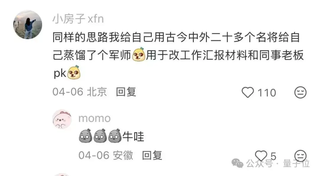320x176 pixels.
Task: Reply to the comment from 北京
Action: pyautogui.click(x=126, y=92)
